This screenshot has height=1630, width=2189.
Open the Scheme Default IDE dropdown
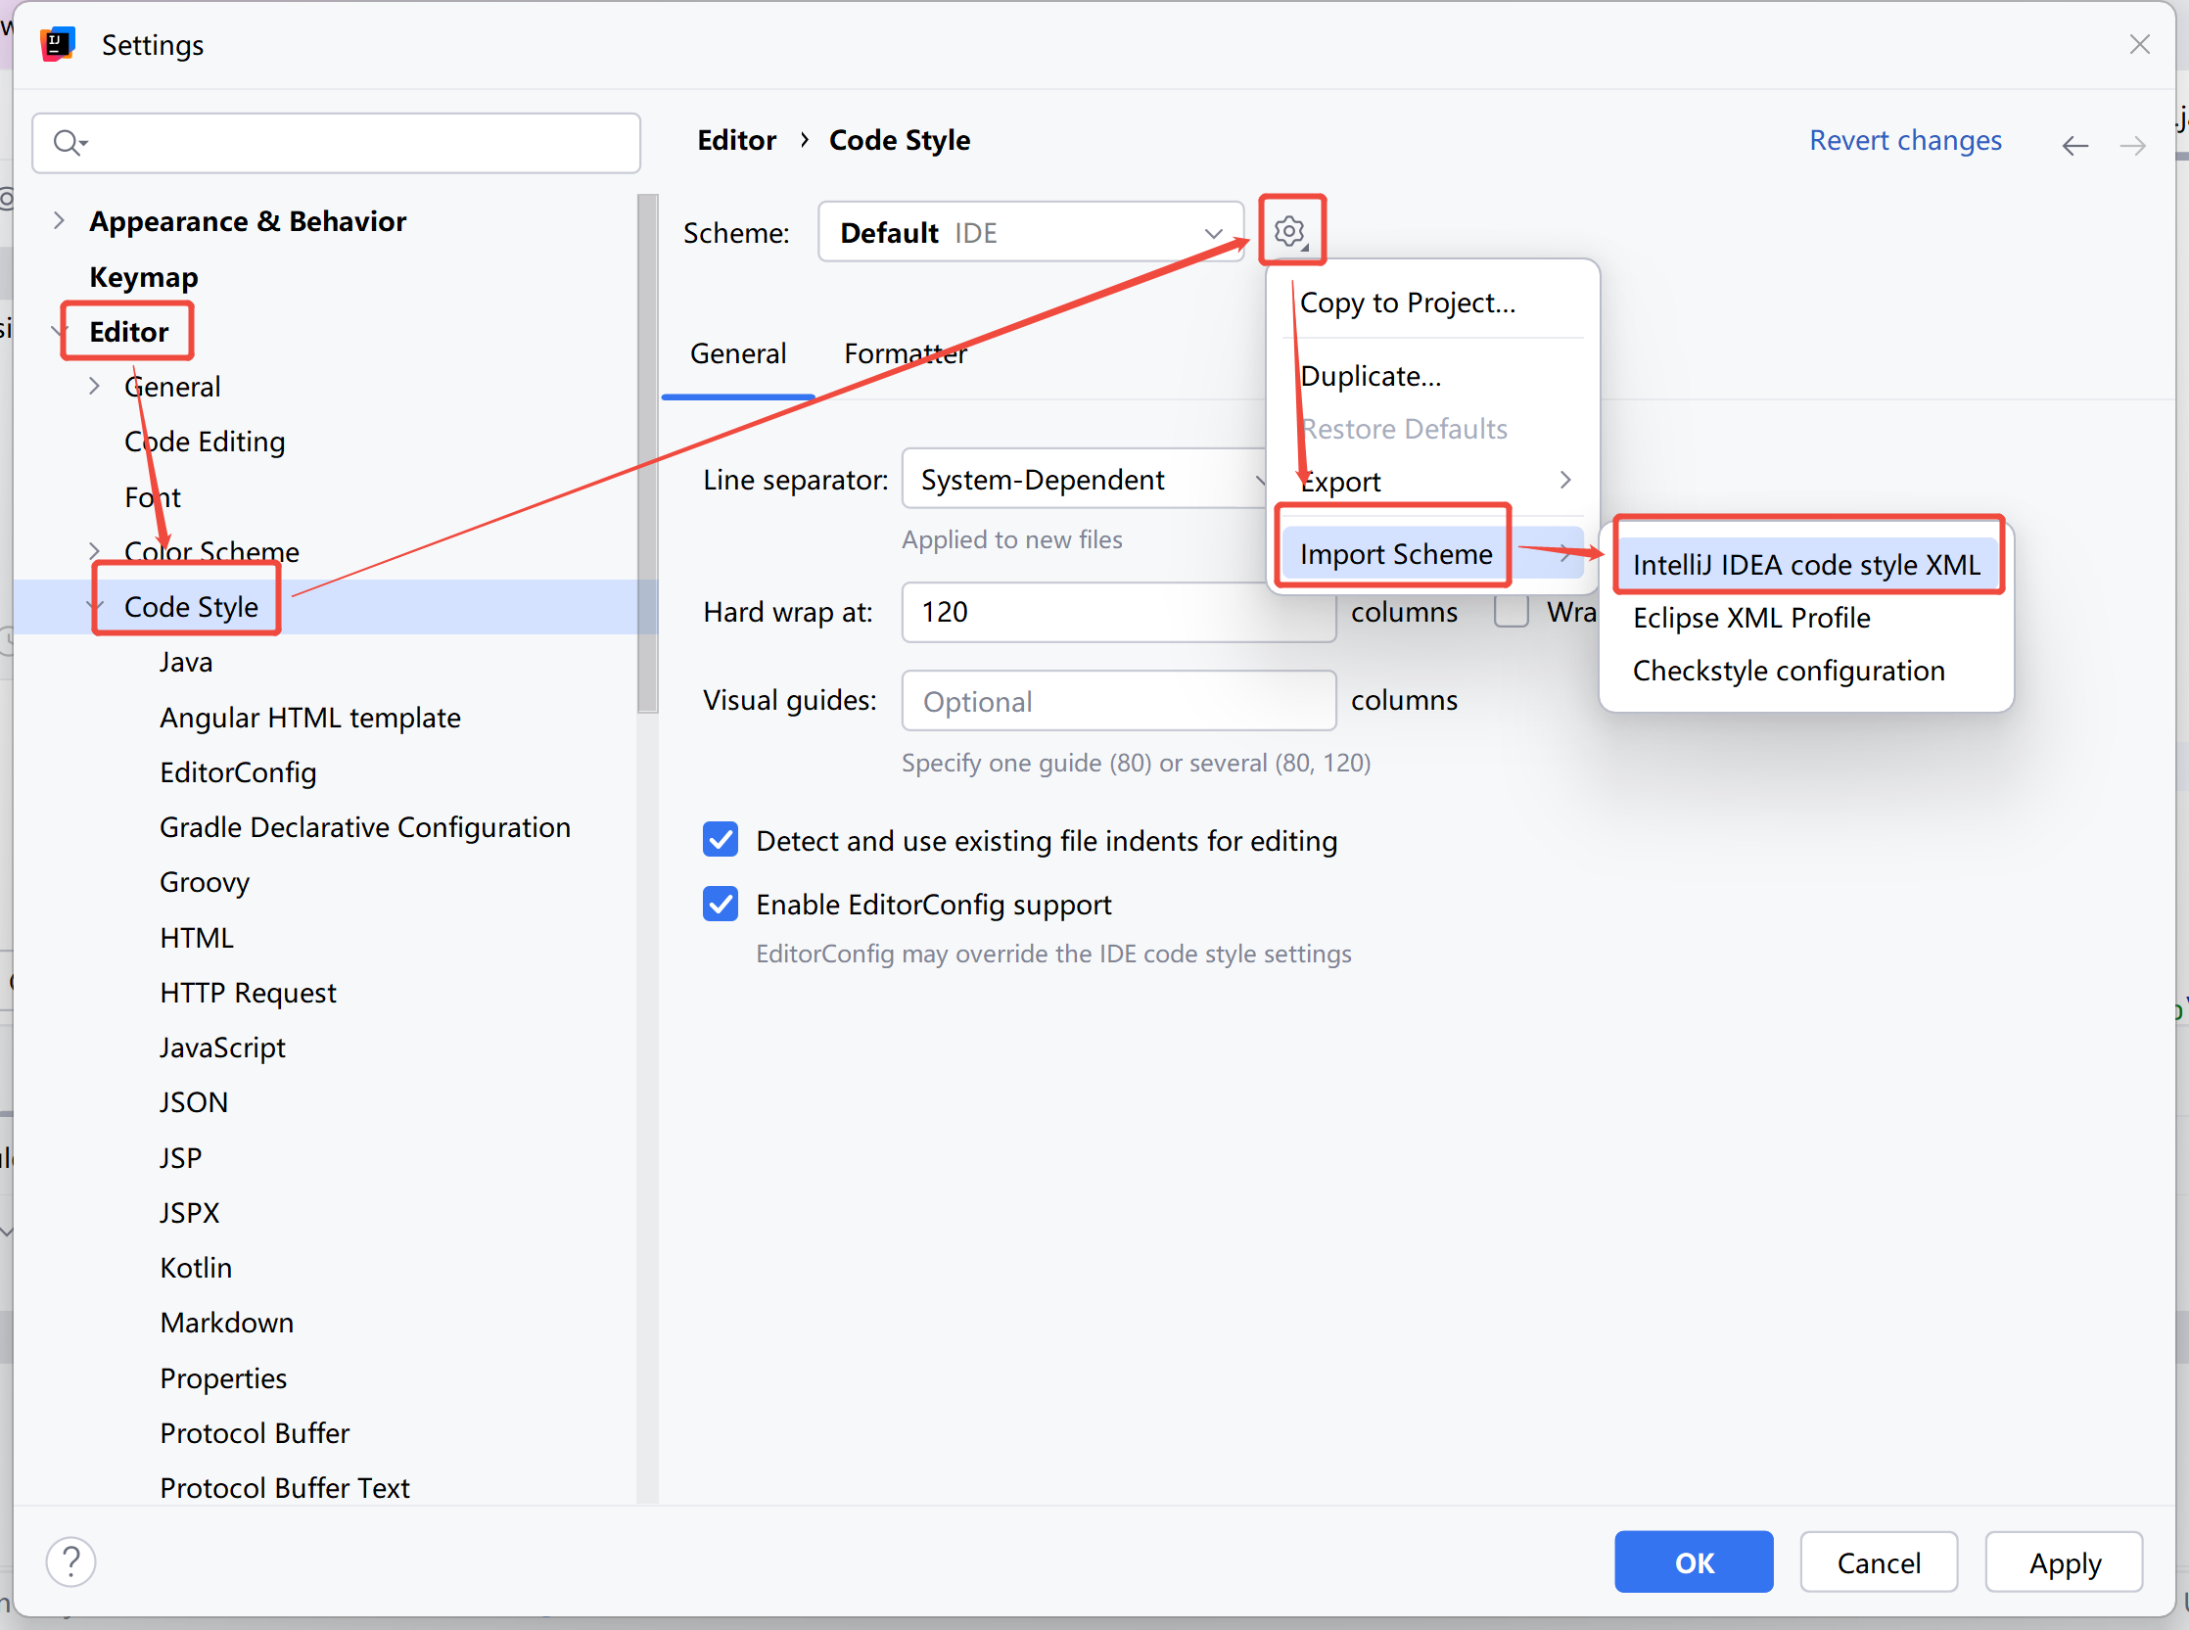(1030, 233)
